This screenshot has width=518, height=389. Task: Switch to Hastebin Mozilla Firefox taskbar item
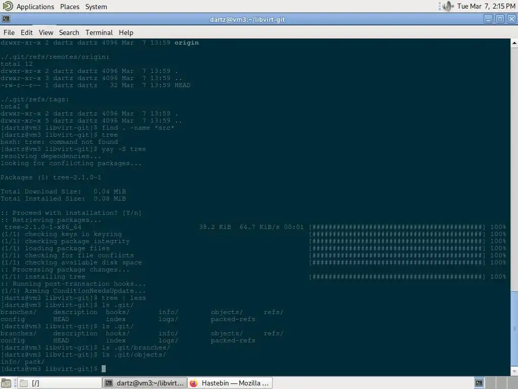click(230, 383)
